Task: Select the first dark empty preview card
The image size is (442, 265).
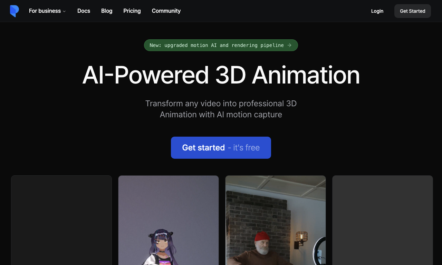Action: pyautogui.click(x=61, y=220)
